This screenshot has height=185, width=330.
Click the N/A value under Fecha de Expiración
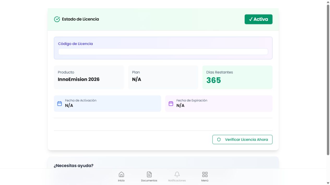click(x=181, y=105)
